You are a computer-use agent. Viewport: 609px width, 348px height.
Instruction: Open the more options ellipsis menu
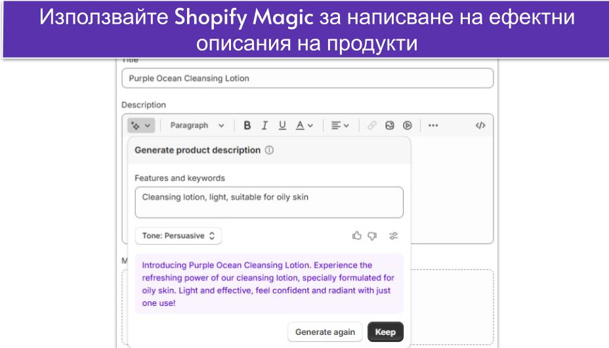pos(433,125)
